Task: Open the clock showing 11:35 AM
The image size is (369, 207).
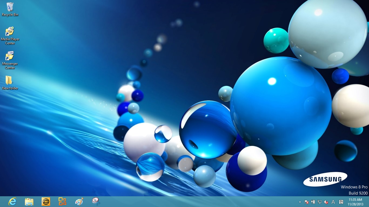Action: click(355, 202)
